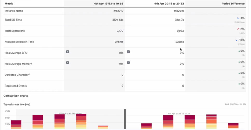Open the Detected Changes metric link
Viewport: 251px width, 130px height.
[16, 75]
